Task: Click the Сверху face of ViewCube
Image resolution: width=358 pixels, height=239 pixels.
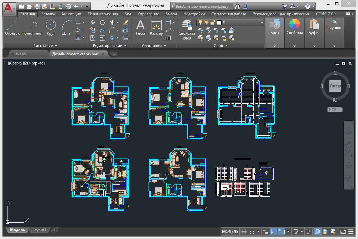Action: click(335, 86)
